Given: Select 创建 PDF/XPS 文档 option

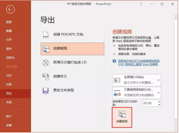Looking at the screenshot, I should 72,34.
